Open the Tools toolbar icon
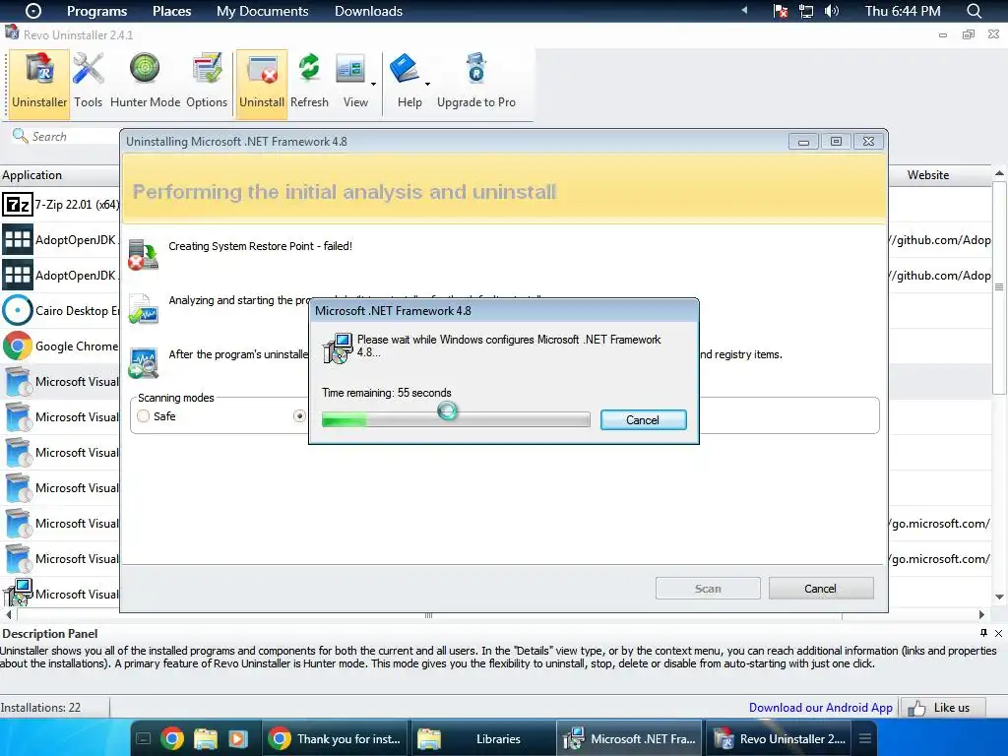The height and width of the screenshot is (756, 1008). coord(88,83)
